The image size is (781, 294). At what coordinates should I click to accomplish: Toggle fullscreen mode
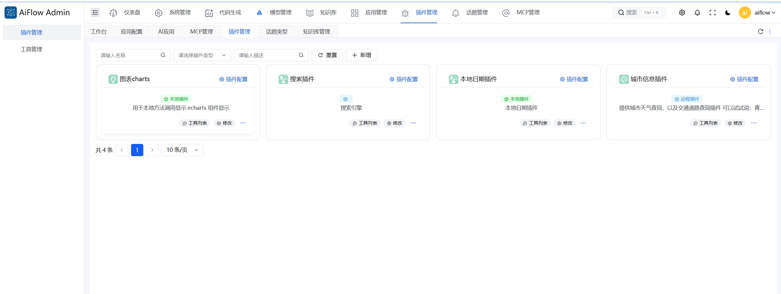coord(713,13)
